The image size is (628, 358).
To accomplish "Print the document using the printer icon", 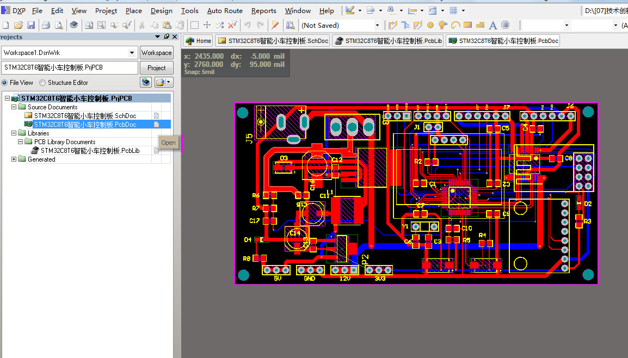I will point(46,25).
